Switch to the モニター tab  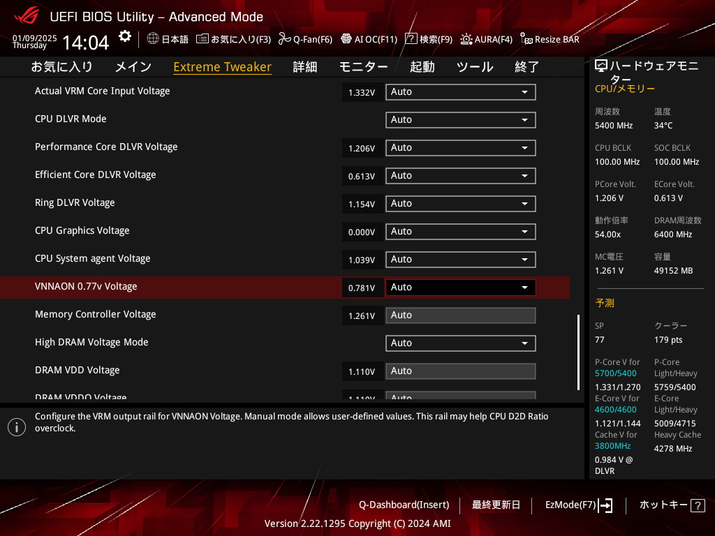tap(363, 67)
